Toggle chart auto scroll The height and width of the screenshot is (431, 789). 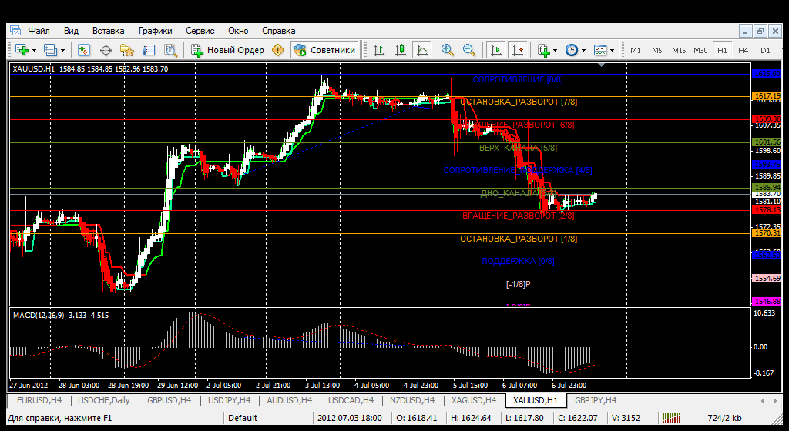coord(496,50)
